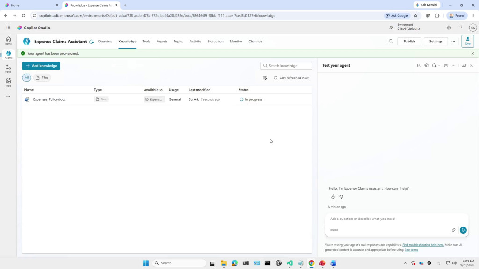Open the Find troubleshooting help here link
The image size is (479, 269).
(x=423, y=245)
